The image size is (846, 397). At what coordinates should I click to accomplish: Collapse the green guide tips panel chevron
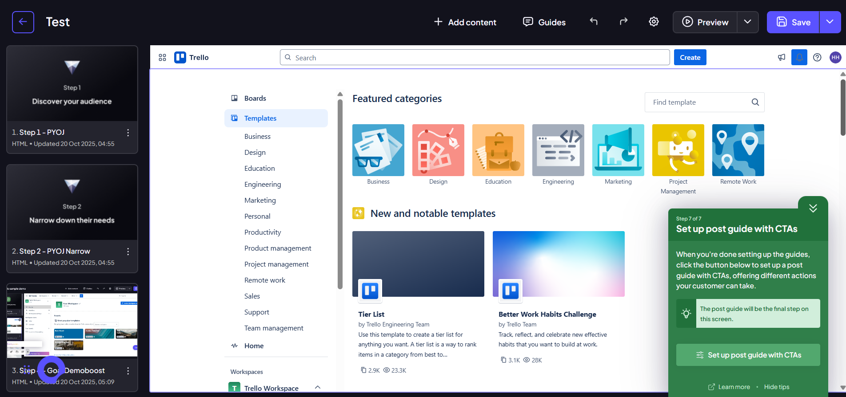point(813,208)
